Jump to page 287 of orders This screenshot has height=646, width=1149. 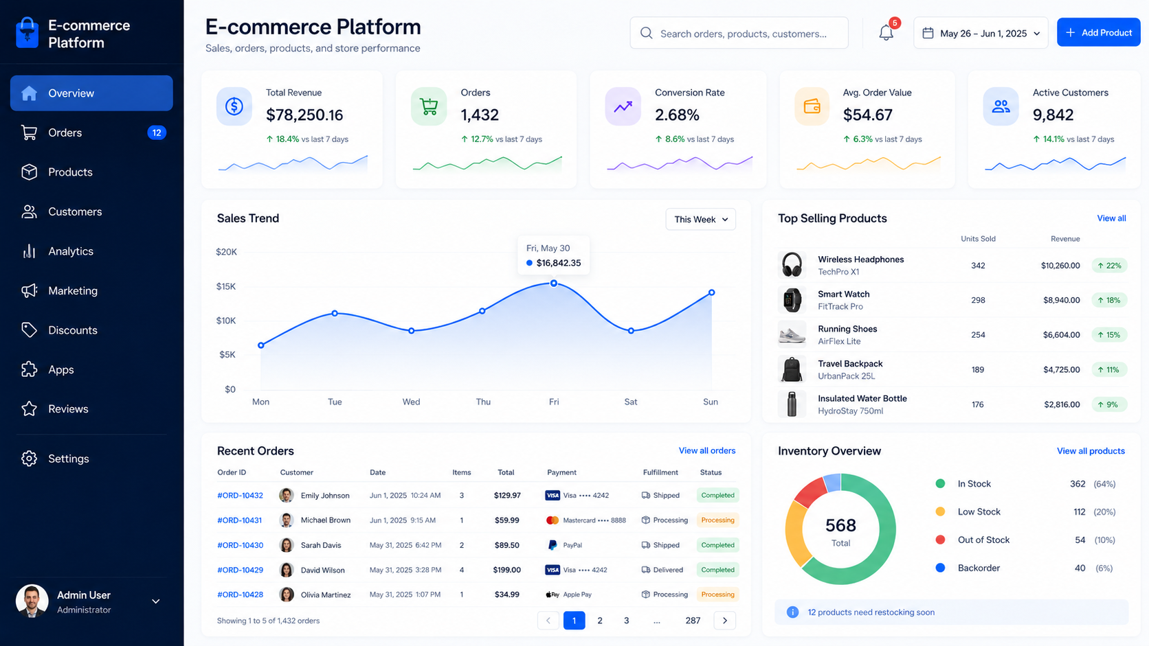point(693,621)
